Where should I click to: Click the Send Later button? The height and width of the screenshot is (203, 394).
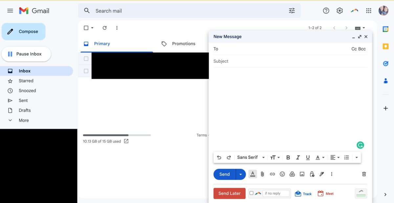(230, 193)
